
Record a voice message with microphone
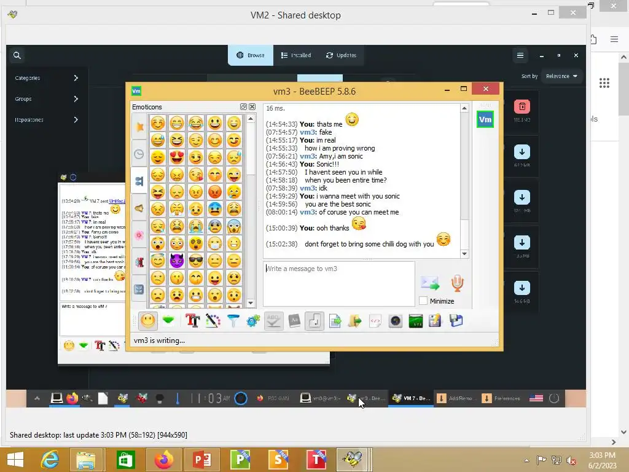tap(457, 283)
